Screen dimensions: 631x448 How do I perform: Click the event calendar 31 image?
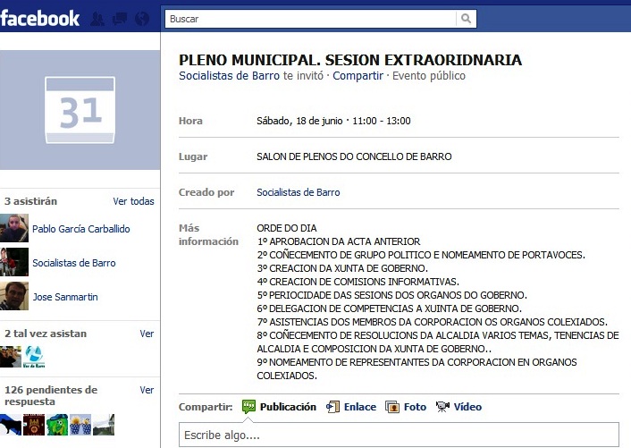click(x=80, y=110)
